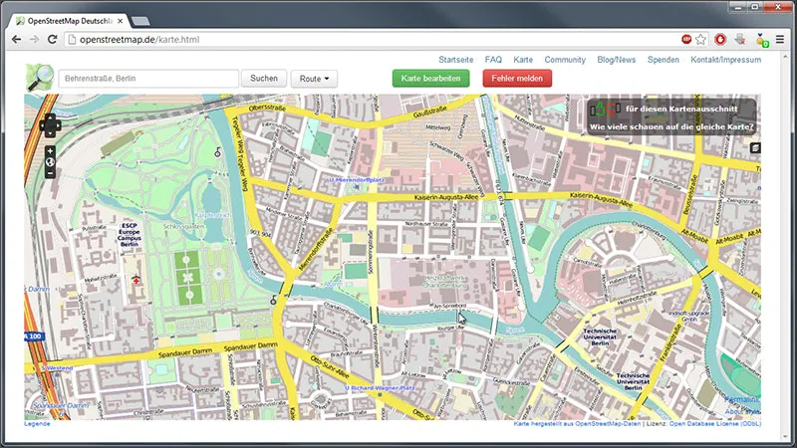Focus the Behrenstraße, Berlin search field

[x=148, y=79]
